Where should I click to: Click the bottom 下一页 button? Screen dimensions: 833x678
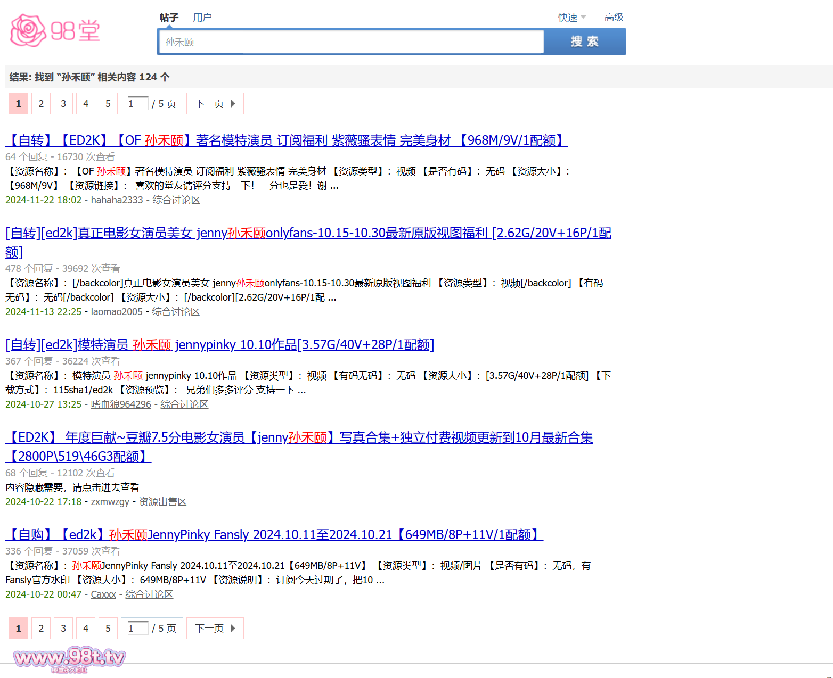click(x=215, y=629)
